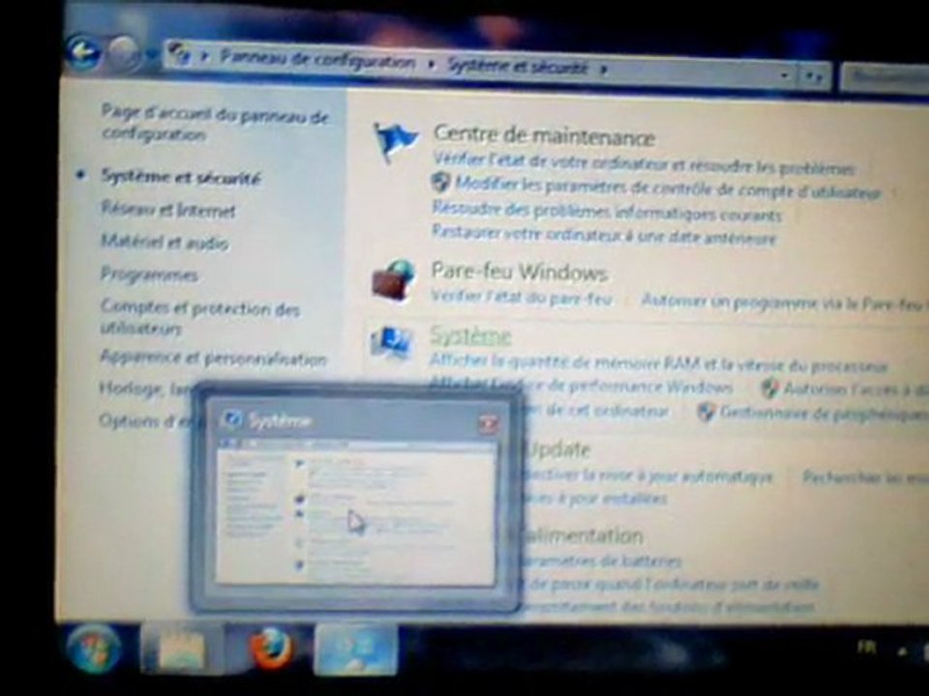Click Panneau de configuration in the breadcrumb
Screen dimensions: 929x696
(x=317, y=59)
